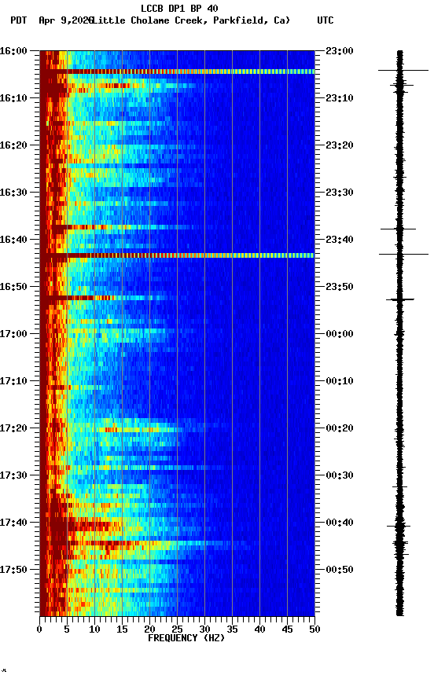Click the 00:00 UTC time label

340,334
